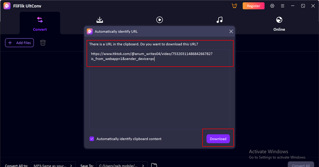Open the hamburger menu in title bar
This screenshot has width=319, height=167.
click(282, 6)
